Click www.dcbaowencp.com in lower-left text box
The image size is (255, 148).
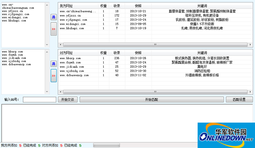16,64
